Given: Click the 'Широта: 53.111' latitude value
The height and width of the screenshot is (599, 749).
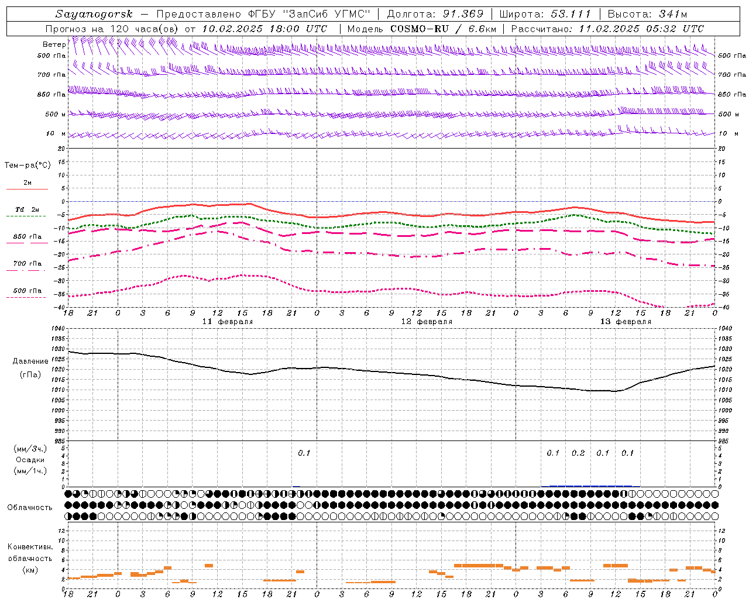Looking at the screenshot, I should [545, 14].
